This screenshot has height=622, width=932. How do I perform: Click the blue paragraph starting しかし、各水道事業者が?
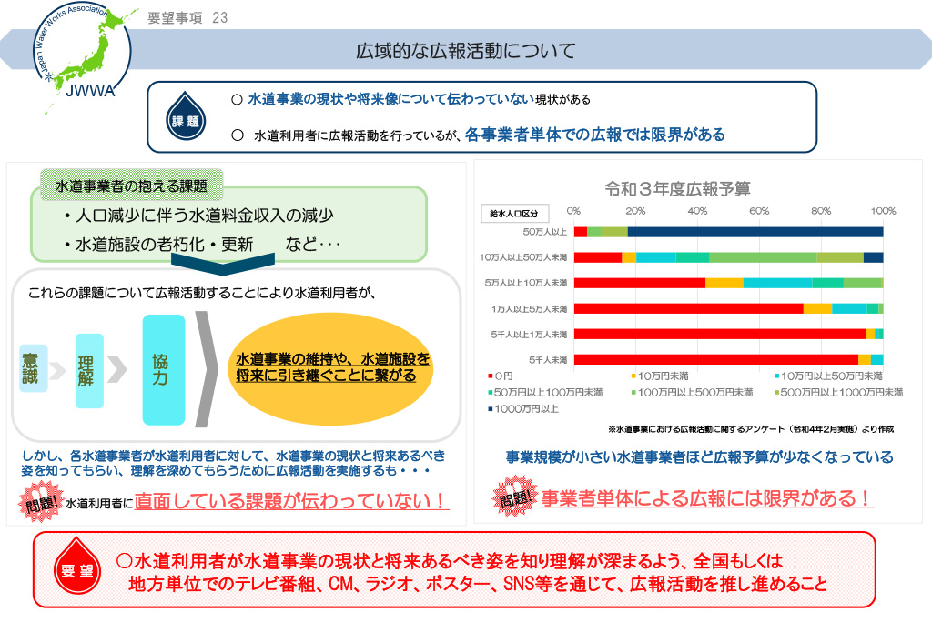point(234,464)
